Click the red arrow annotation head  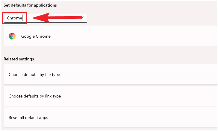click(41, 18)
